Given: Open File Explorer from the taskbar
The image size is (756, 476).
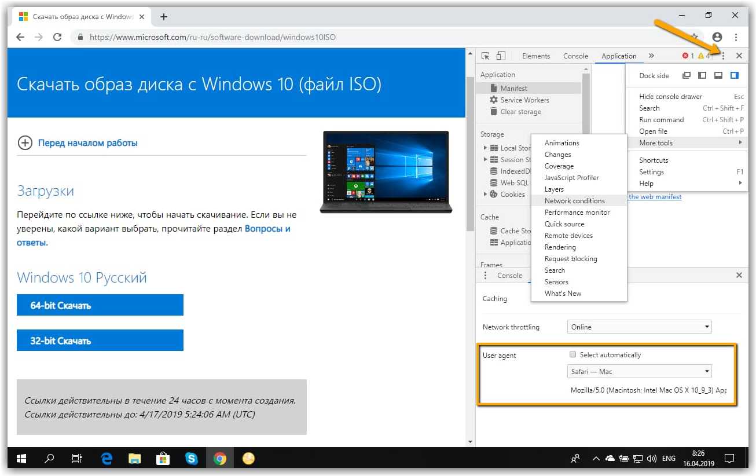Looking at the screenshot, I should [135, 459].
